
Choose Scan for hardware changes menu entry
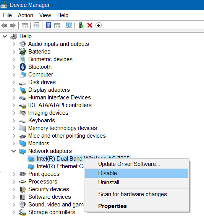click(137, 194)
